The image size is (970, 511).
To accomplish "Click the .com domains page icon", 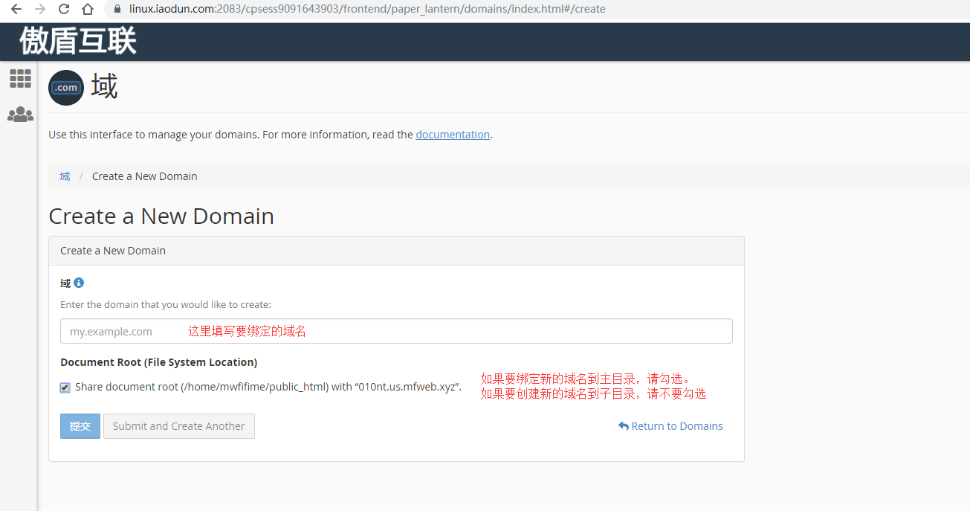I will (x=66, y=88).
